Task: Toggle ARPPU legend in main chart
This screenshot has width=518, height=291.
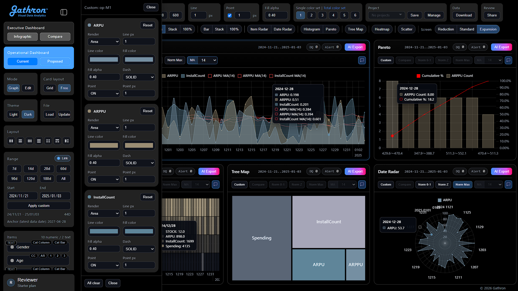Action: click(170, 76)
